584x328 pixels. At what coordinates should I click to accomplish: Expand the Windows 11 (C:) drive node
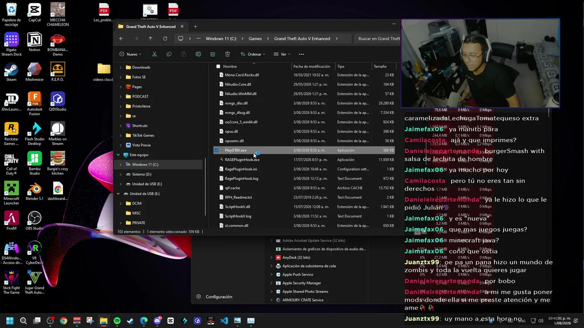click(120, 164)
